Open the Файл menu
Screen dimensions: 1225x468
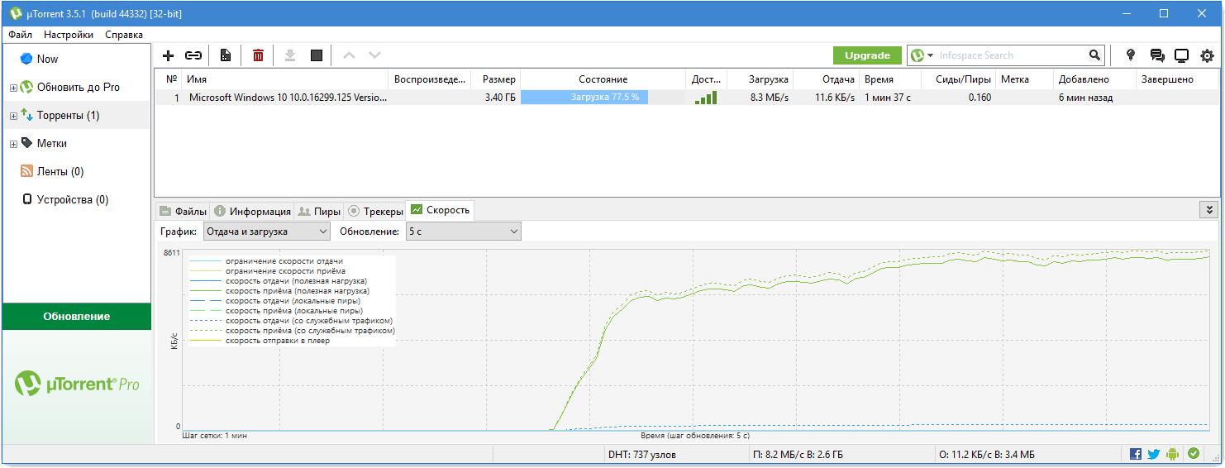pos(21,35)
